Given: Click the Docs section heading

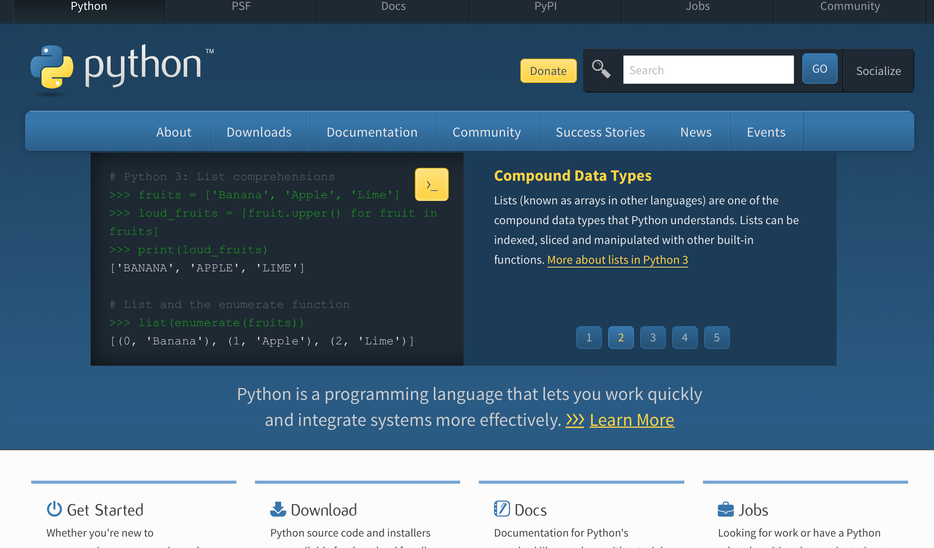Looking at the screenshot, I should [531, 510].
